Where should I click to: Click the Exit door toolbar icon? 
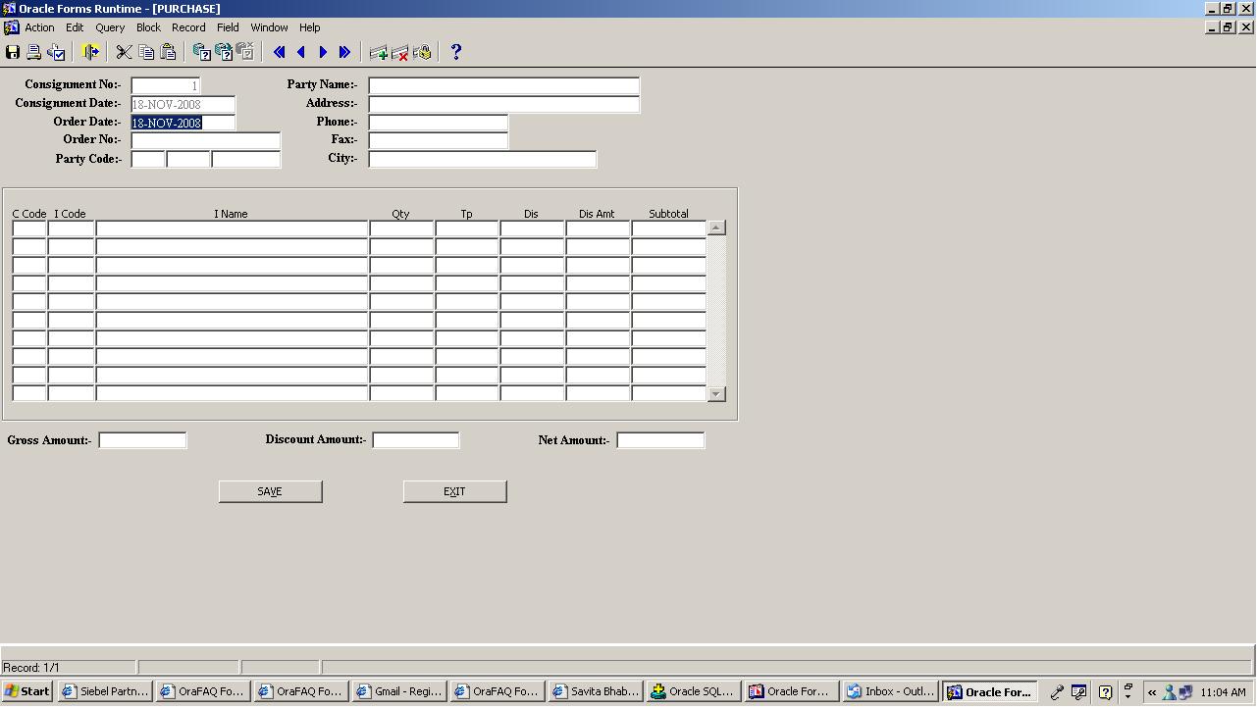(x=90, y=53)
